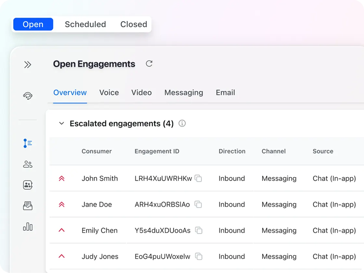This screenshot has width=364, height=273.
Task: Select the Overview tab
Action: coord(70,92)
